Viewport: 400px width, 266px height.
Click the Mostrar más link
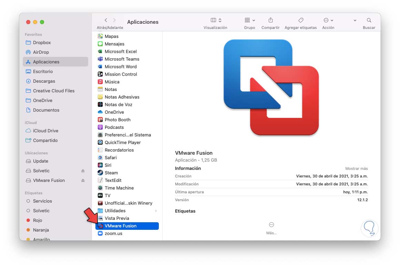[356, 168]
